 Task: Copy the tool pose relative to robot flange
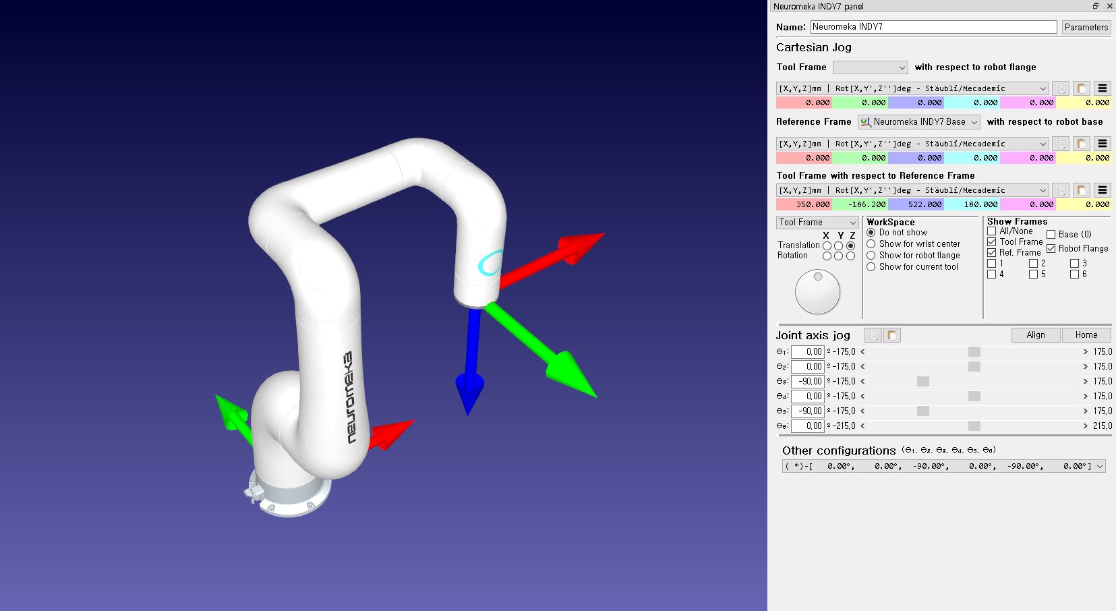tap(1061, 88)
